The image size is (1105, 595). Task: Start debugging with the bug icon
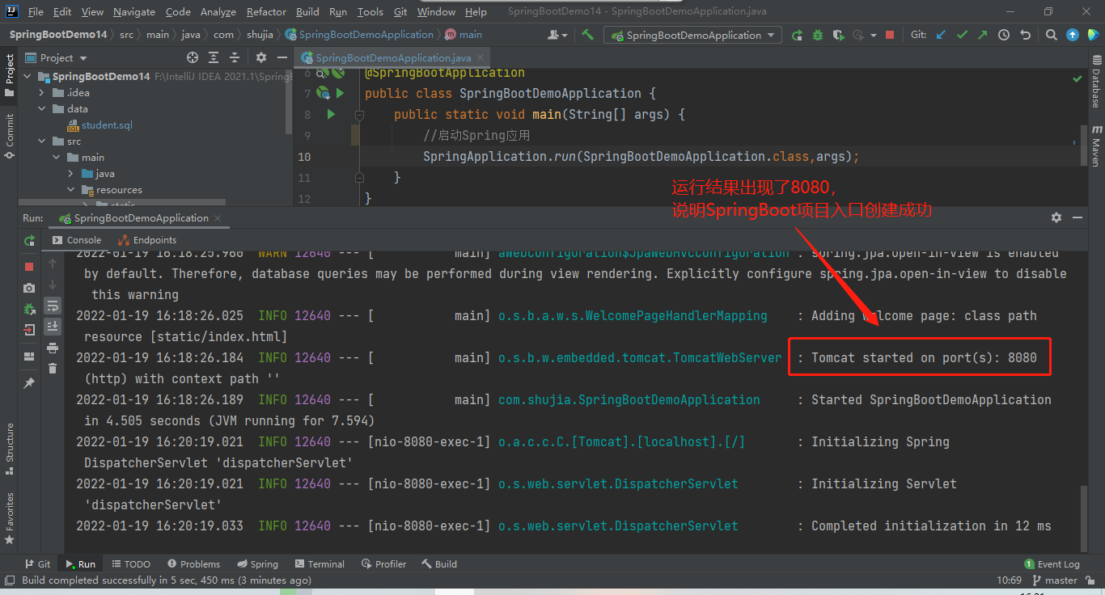pos(818,35)
